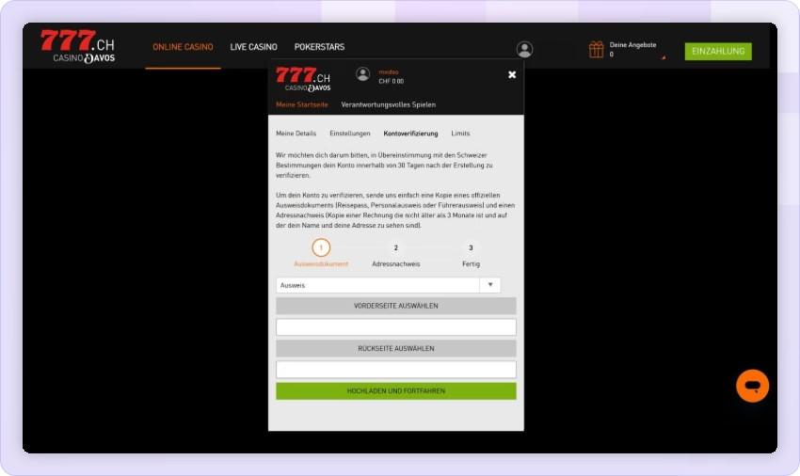The image size is (800, 476).
Task: Open the Online Casino menu item
Action: (x=183, y=47)
